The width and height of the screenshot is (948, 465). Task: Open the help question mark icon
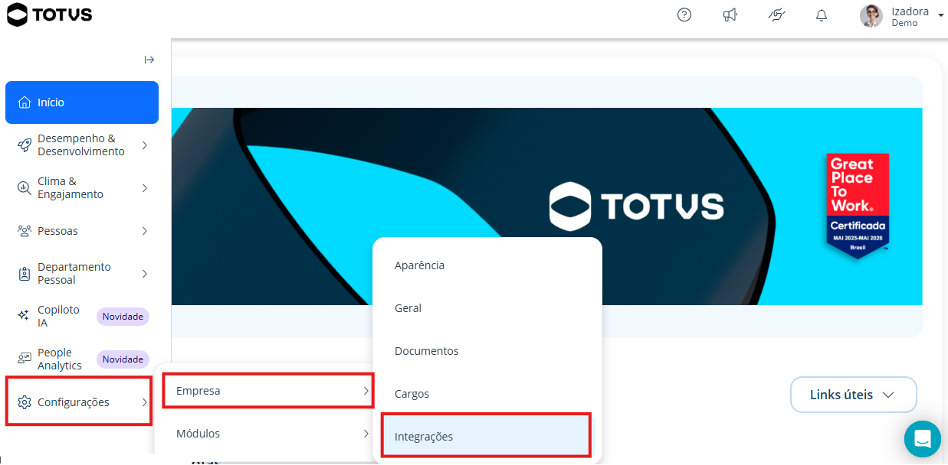684,15
